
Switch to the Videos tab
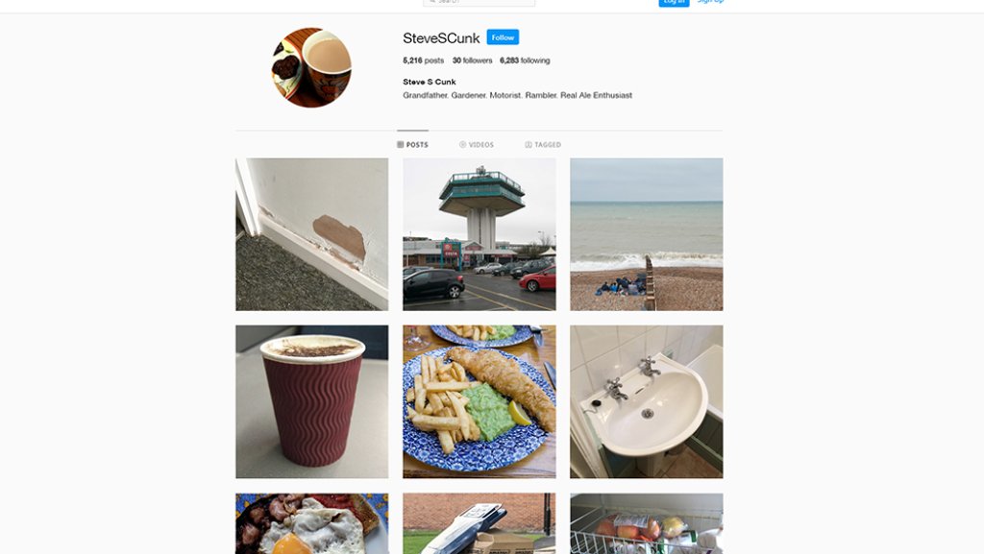click(477, 145)
